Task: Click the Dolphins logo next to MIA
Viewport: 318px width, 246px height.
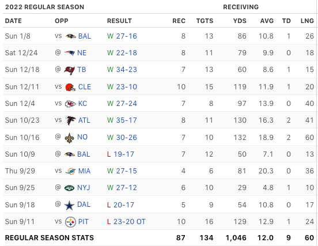Action: pyautogui.click(x=71, y=171)
